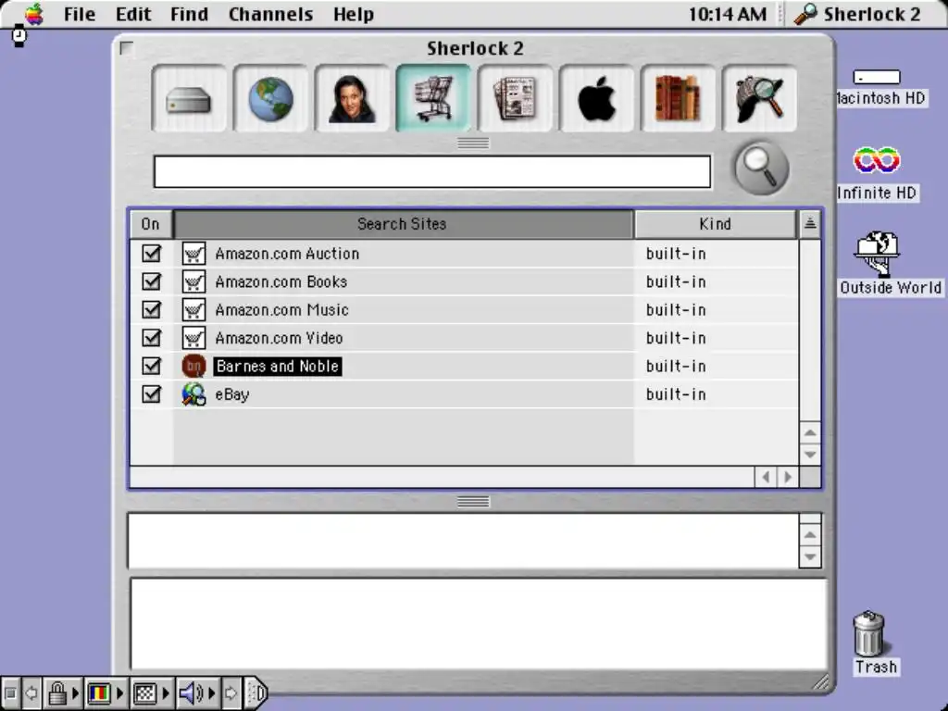The height and width of the screenshot is (711, 948).
Task: Select the Amazon.com Music row name
Action: point(281,309)
